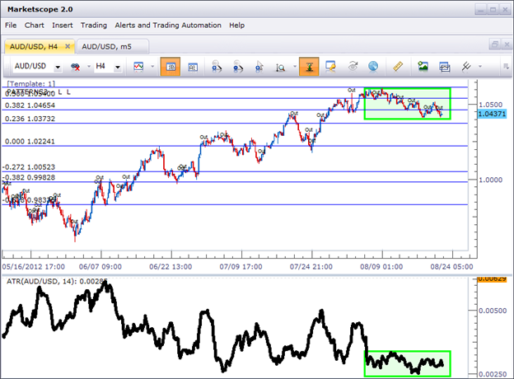This screenshot has height=379, width=514.
Task: Click the ATR(AUD/USD, 14) indicator label
Action: coord(57,281)
